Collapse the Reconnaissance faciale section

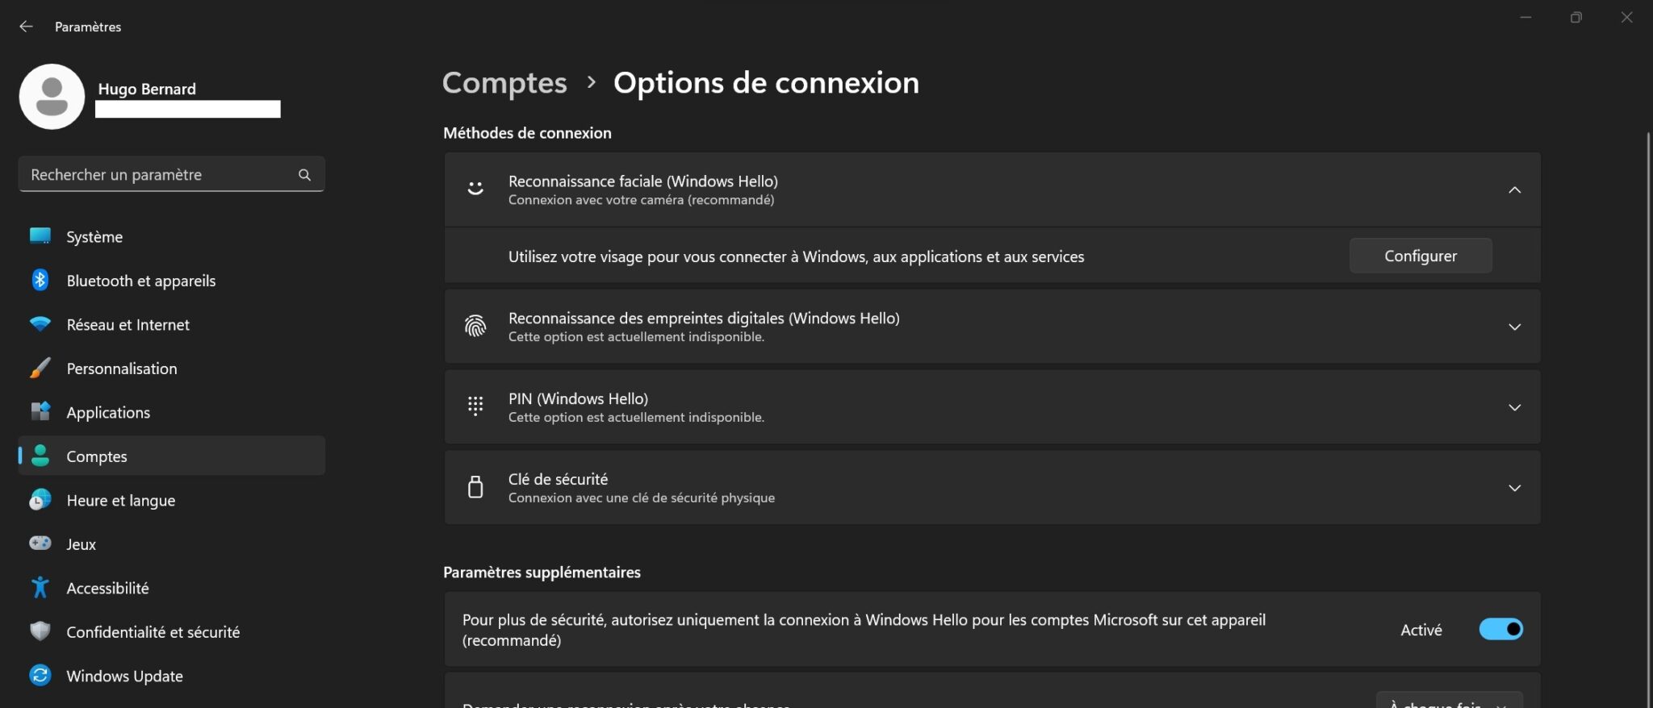[1515, 189]
